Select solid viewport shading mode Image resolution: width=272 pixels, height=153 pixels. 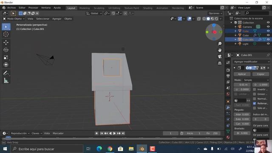[208, 19]
